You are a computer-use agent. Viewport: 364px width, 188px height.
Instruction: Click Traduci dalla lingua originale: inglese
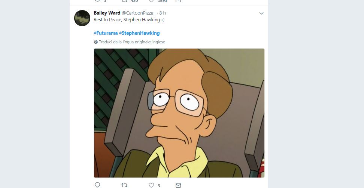(131, 42)
